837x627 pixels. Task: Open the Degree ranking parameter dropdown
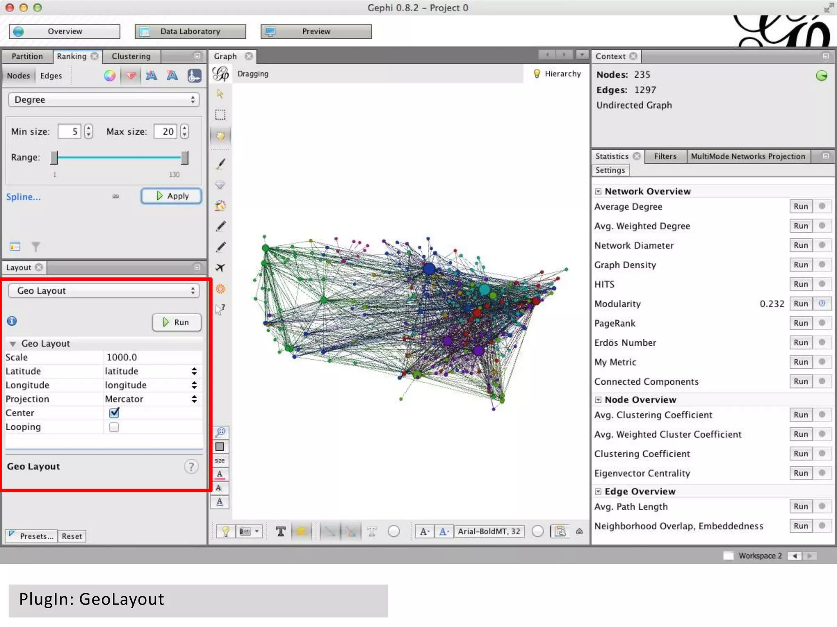(104, 100)
